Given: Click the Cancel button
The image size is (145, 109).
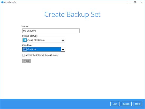Looking at the screenshot, I should click(126, 104).
